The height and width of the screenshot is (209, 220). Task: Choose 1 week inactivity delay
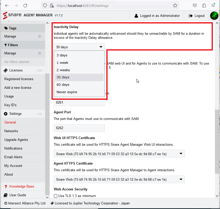(x=79, y=63)
